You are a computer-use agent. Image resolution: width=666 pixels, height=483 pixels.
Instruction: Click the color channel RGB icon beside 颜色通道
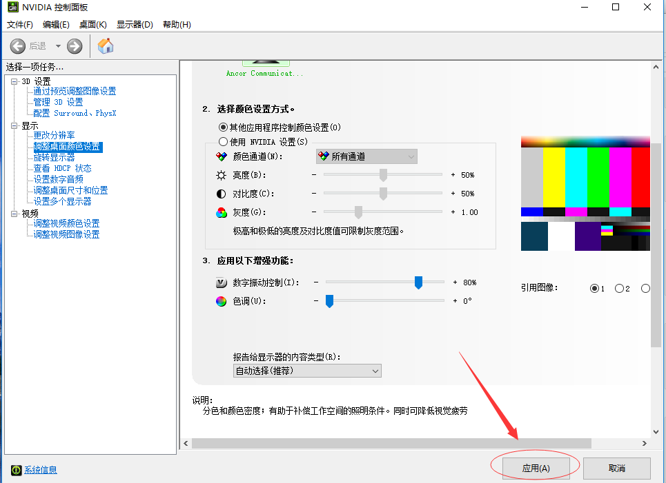(222, 156)
